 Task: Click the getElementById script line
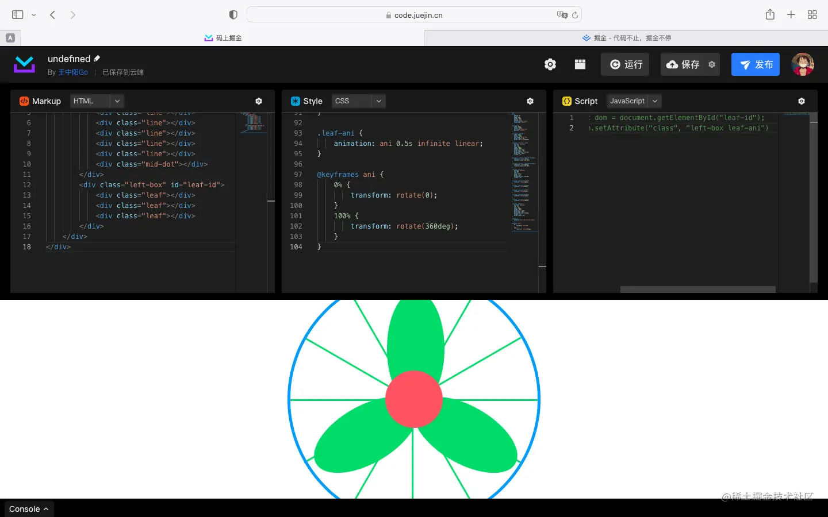pyautogui.click(x=676, y=118)
